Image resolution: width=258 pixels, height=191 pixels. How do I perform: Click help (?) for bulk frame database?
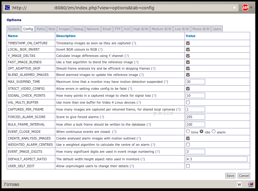tap(149, 124)
